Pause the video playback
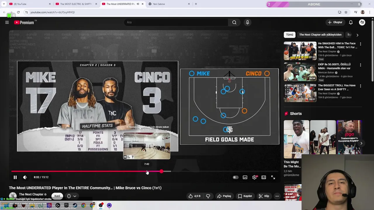The width and height of the screenshot is (374, 210). (15, 177)
